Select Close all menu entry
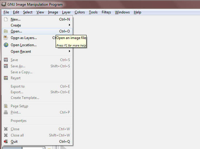Screen dimensions: 200x149 (37, 135)
